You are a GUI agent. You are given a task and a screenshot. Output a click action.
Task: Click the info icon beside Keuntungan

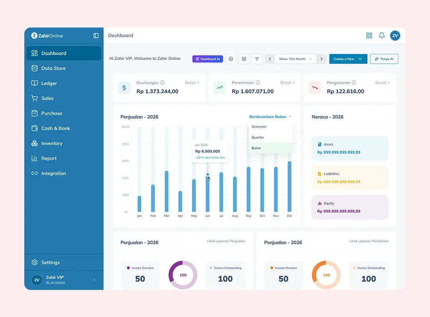(x=162, y=83)
